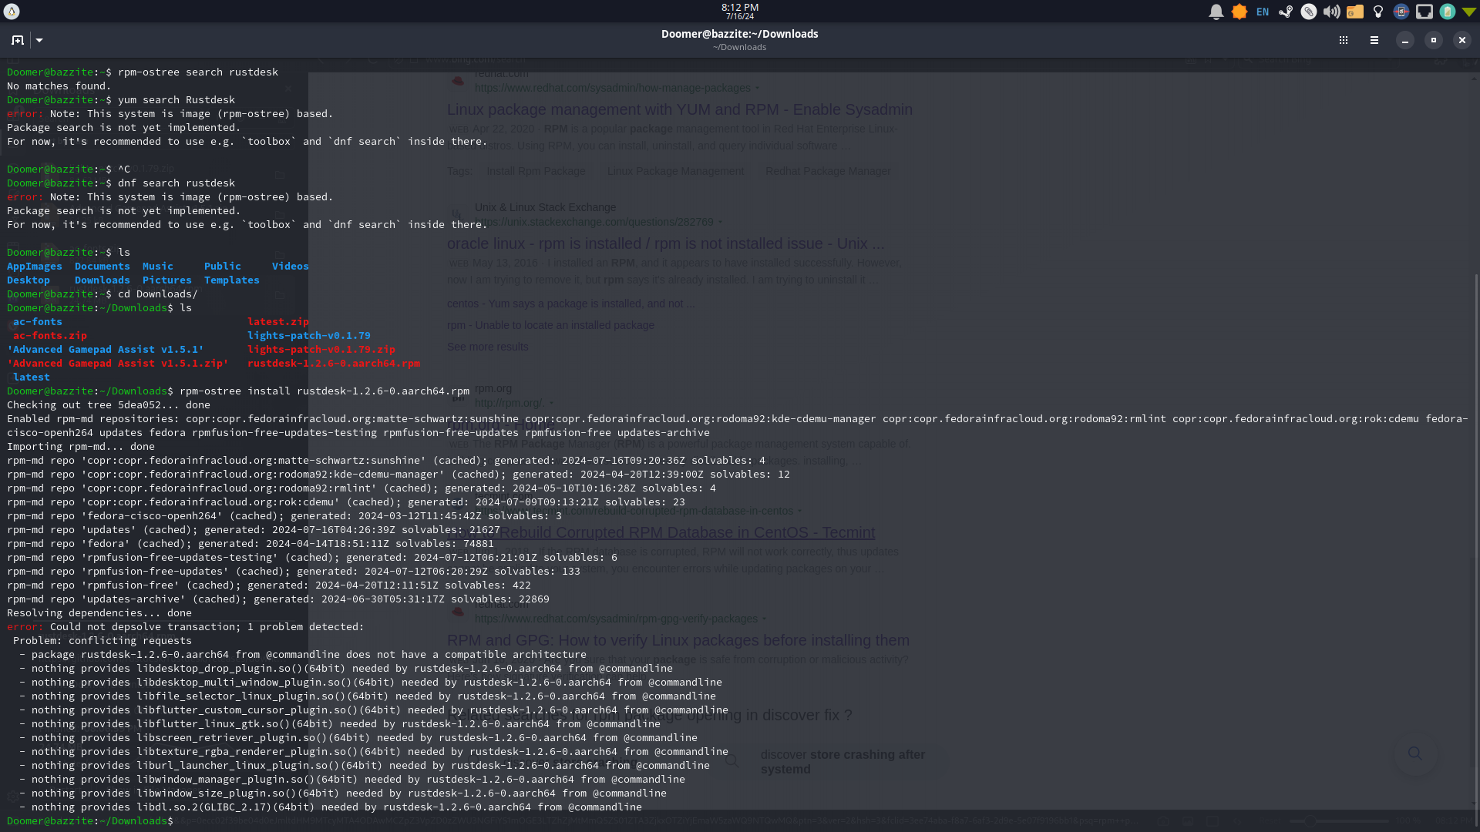This screenshot has width=1480, height=832.
Task: Open the battery status tray icon
Action: pos(1448,12)
